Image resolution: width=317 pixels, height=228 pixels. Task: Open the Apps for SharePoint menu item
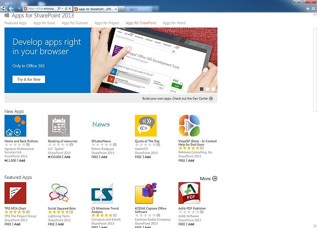pos(141,23)
